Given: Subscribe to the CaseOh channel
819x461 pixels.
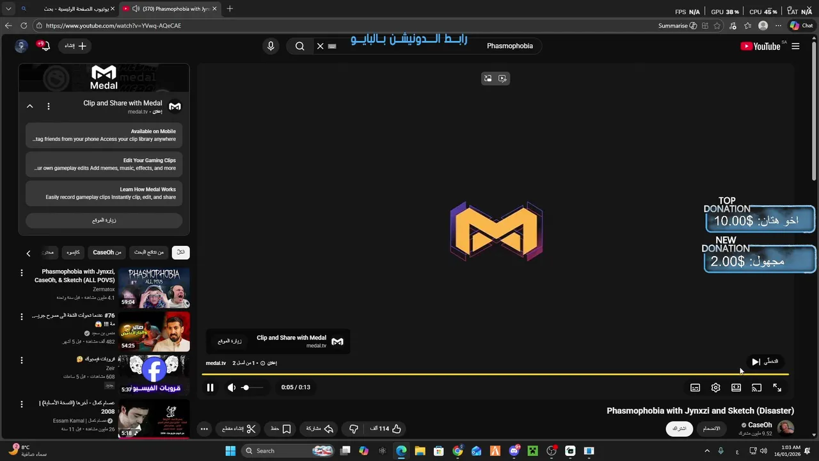Looking at the screenshot, I should click(x=680, y=428).
